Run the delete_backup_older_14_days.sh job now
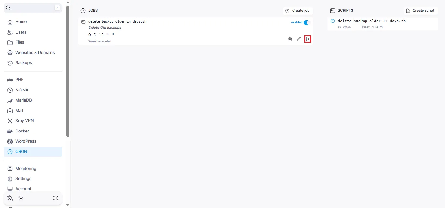 coord(308,39)
